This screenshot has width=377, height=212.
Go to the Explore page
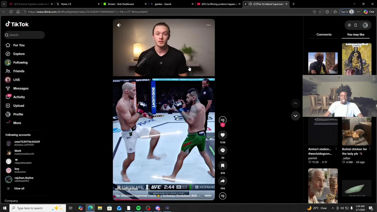pos(19,54)
